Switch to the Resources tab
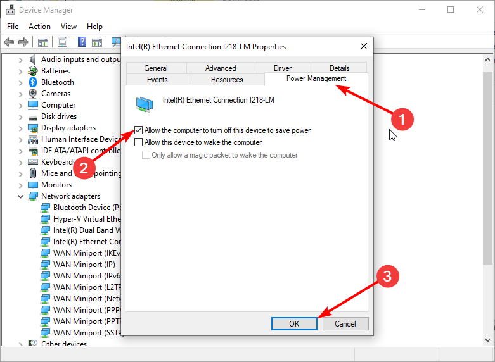This screenshot has width=495, height=362. [227, 80]
